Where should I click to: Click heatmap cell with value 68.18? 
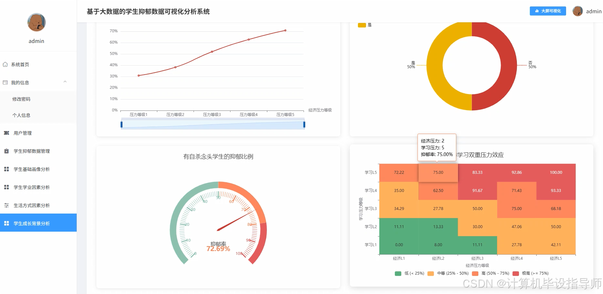point(556,209)
